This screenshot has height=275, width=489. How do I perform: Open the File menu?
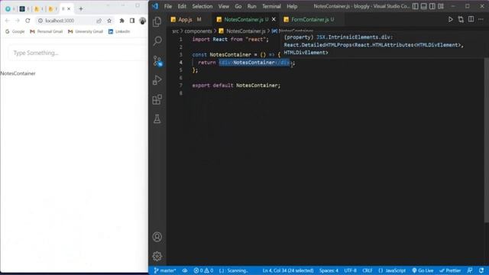(168, 6)
